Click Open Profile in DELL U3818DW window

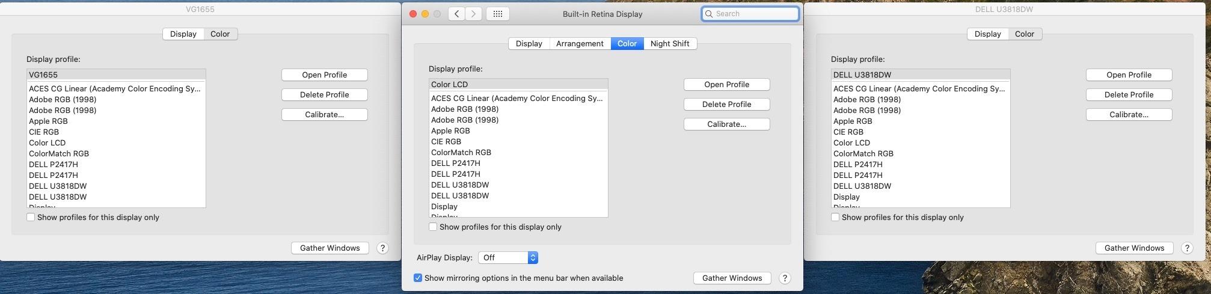pos(1129,75)
